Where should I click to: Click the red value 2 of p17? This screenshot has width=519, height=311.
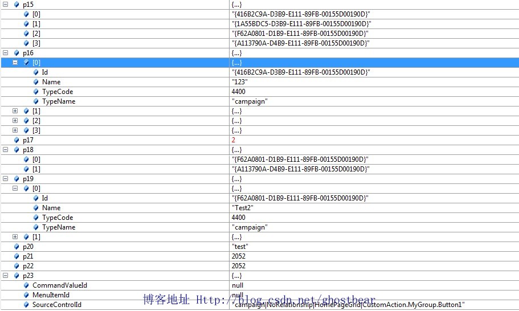234,140
